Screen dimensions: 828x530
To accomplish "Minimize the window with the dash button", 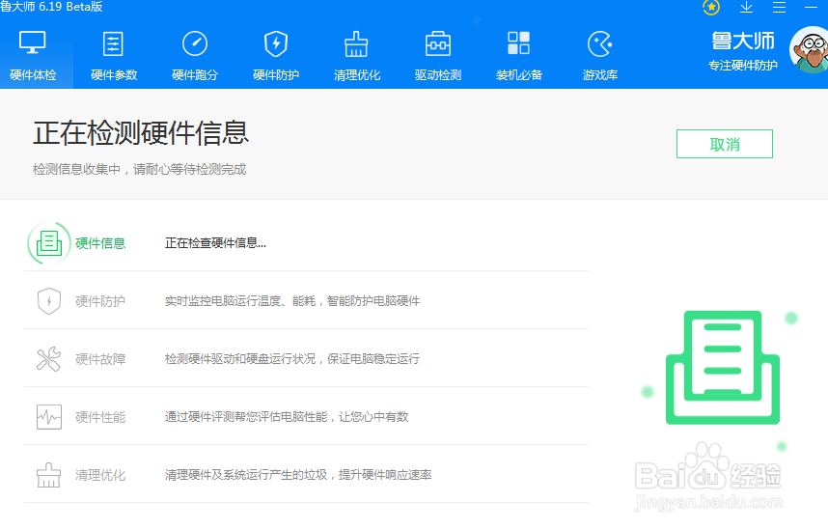I will (x=811, y=7).
